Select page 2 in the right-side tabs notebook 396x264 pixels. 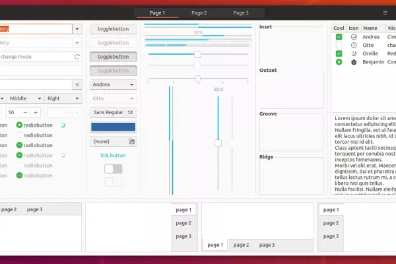pyautogui.click(x=183, y=223)
